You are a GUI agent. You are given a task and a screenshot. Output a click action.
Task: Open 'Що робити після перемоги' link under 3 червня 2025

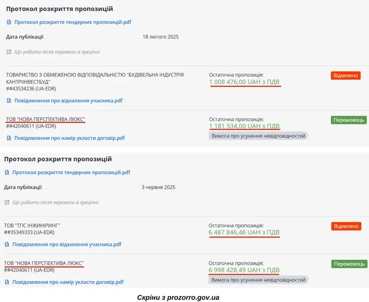click(55, 202)
